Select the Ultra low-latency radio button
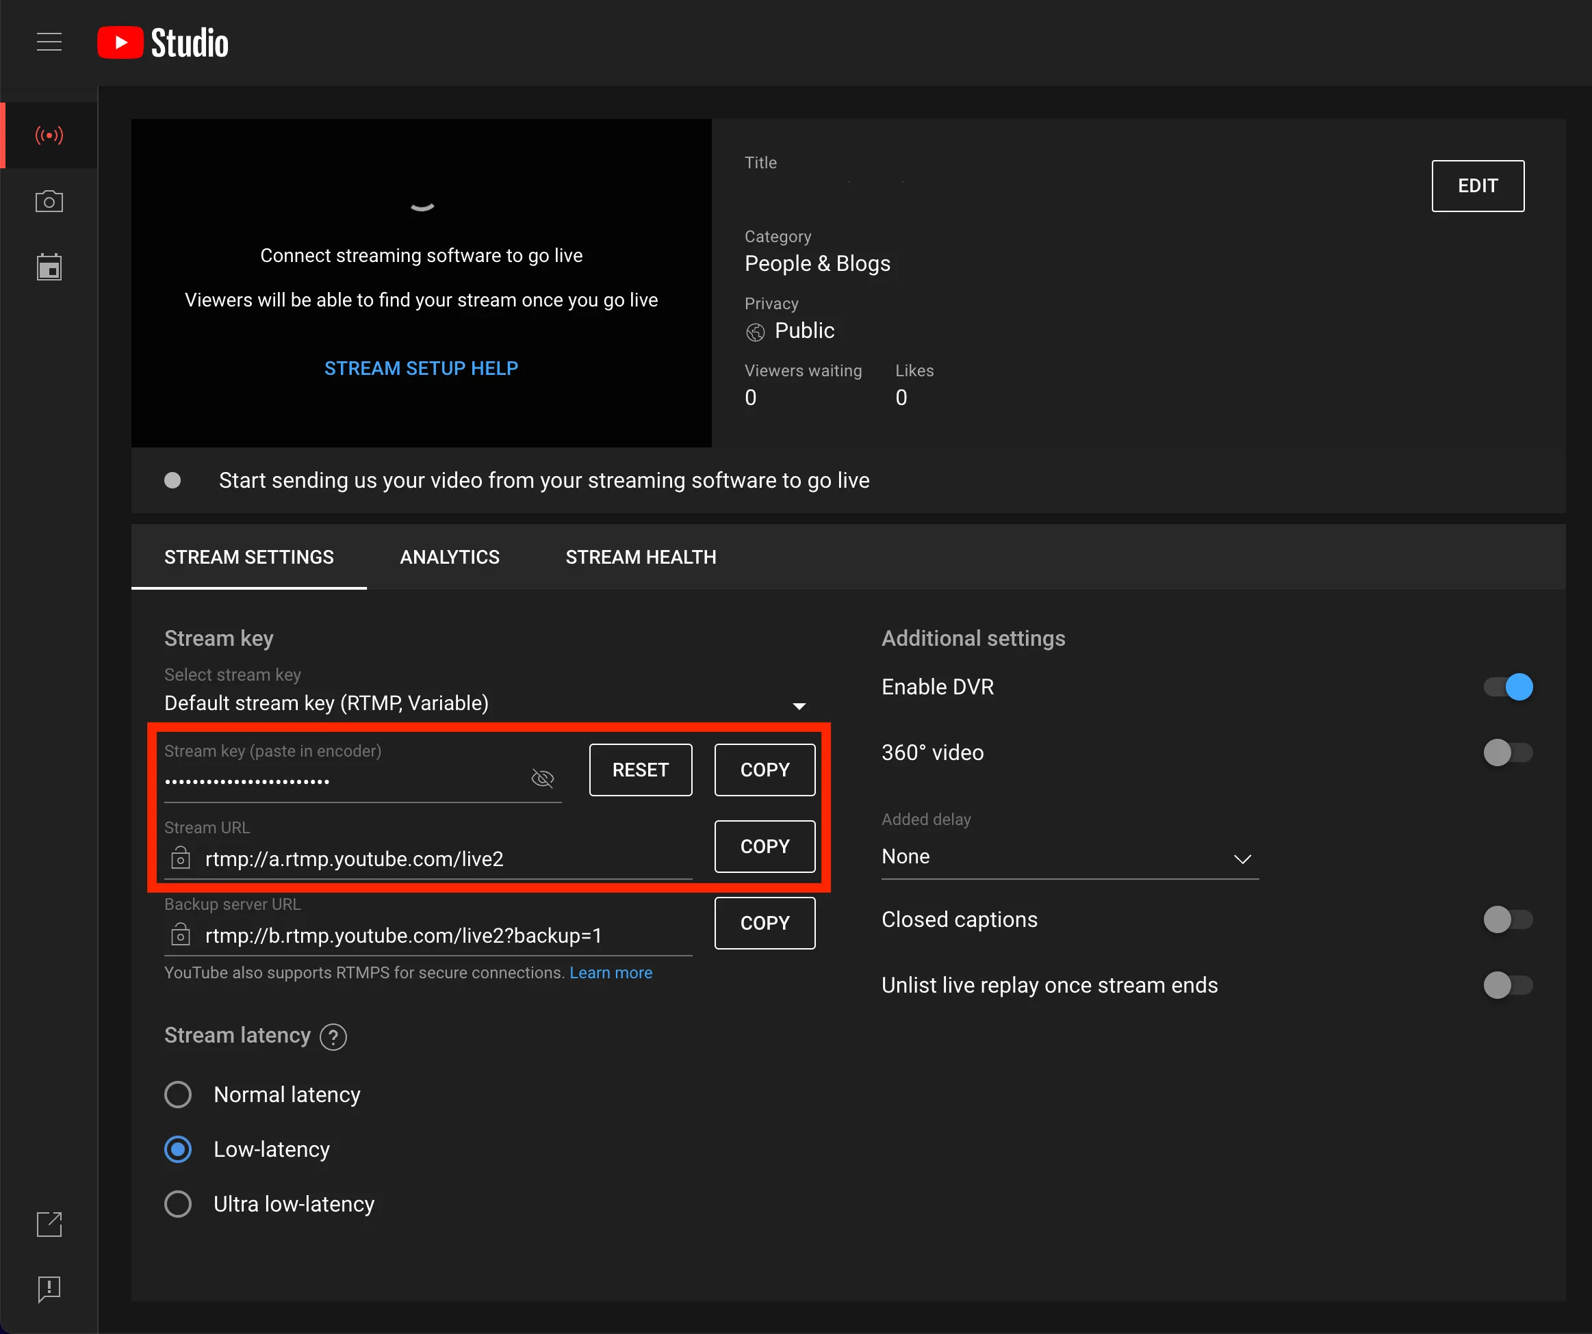 click(178, 1204)
